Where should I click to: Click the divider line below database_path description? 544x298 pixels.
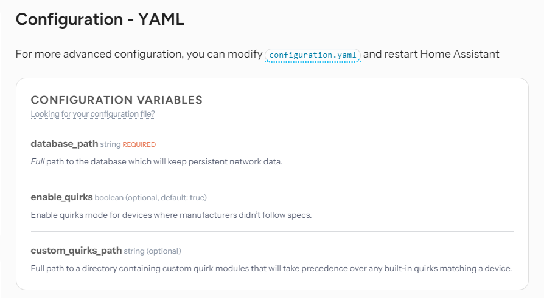272,178
